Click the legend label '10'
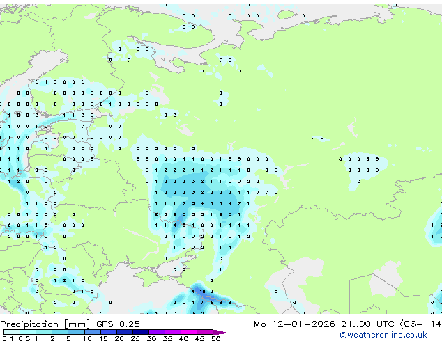 (x=87, y=338)
